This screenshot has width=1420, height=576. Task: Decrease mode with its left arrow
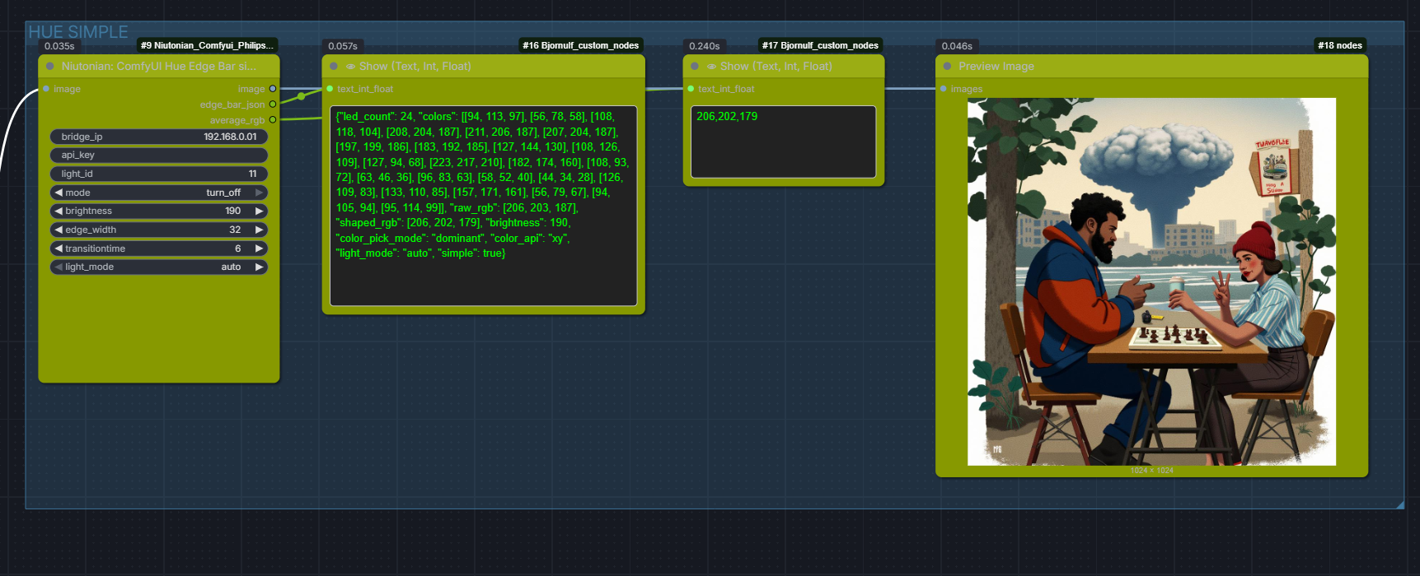pos(59,193)
